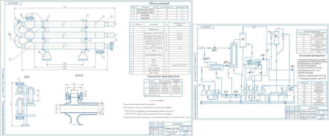Click the 'Таблица штуцеров' table heading
329x136 pixels.
pyautogui.click(x=159, y=4)
